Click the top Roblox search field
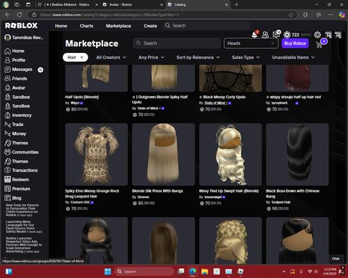Image resolution: width=348 pixels, height=278 pixels. tap(207, 26)
